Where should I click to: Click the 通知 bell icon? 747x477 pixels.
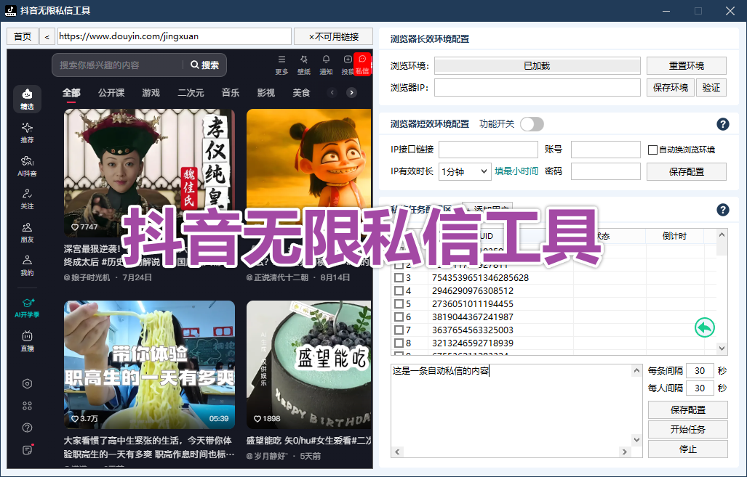(x=326, y=64)
